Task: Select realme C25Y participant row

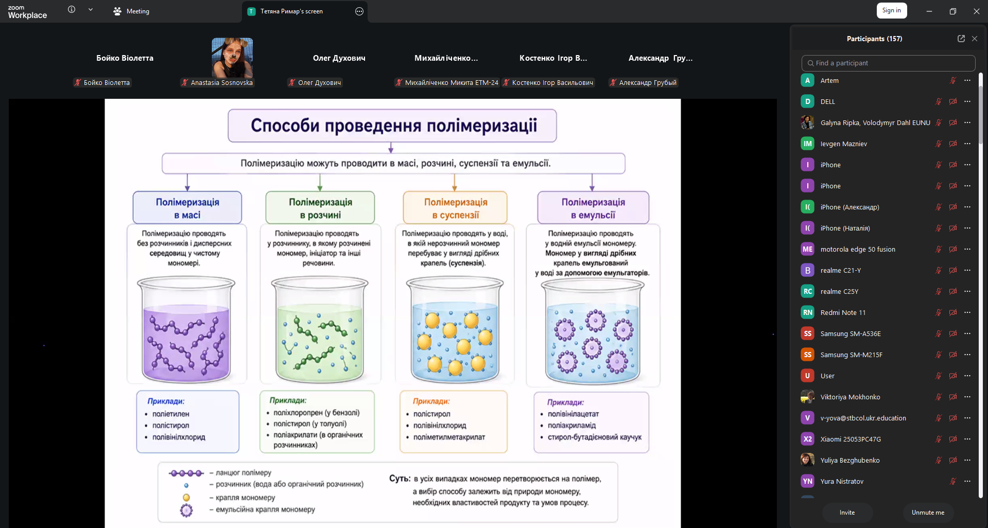Action: click(887, 291)
